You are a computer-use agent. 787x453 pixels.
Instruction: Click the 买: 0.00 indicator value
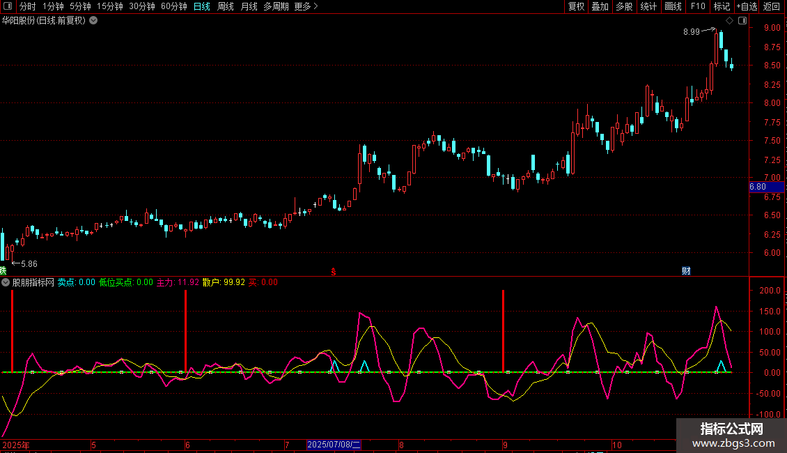[263, 282]
